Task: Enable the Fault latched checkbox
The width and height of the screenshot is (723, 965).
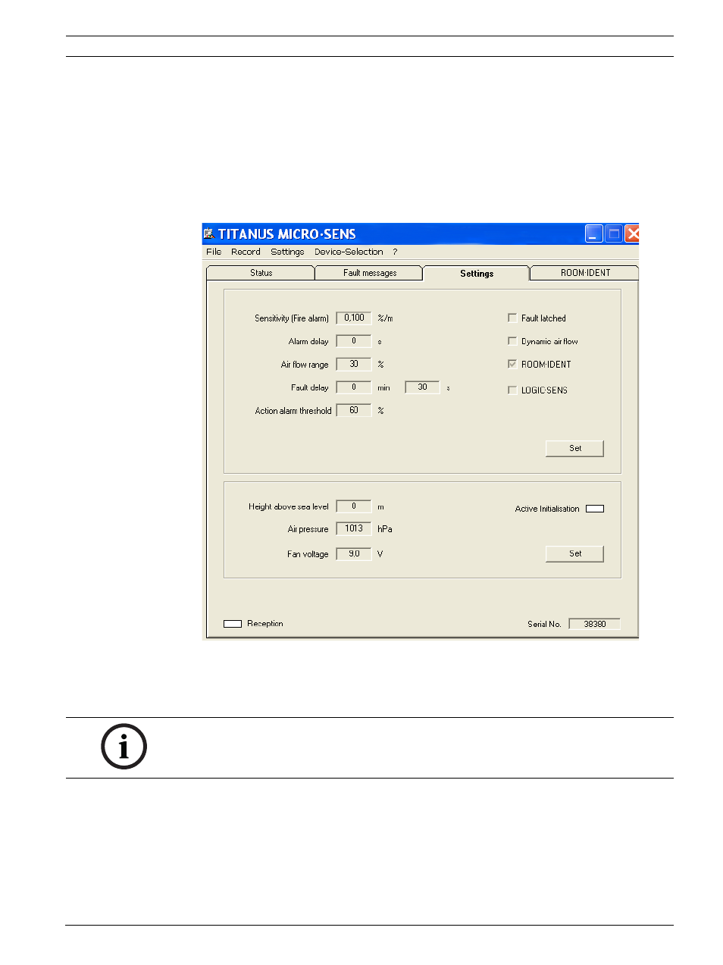Action: coord(512,318)
